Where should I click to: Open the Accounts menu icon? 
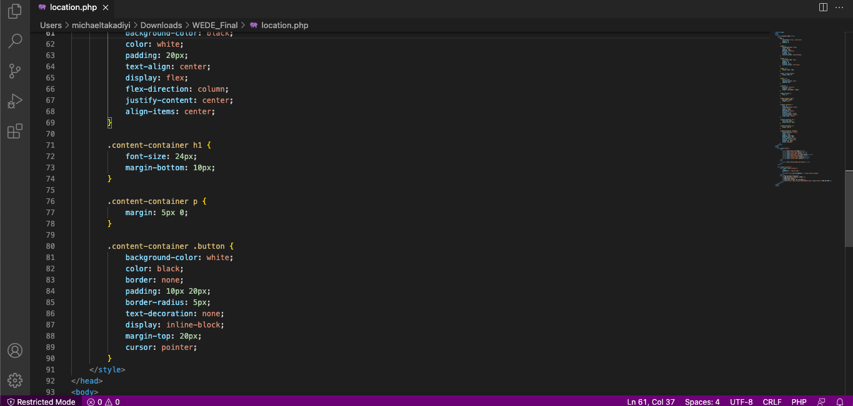click(15, 350)
